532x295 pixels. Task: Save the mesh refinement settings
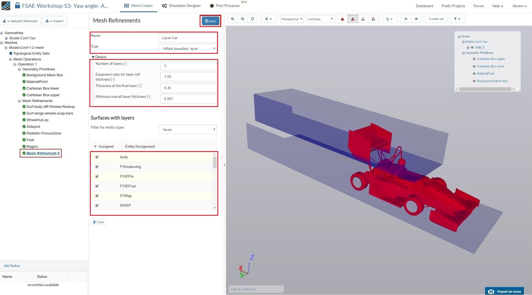(210, 21)
